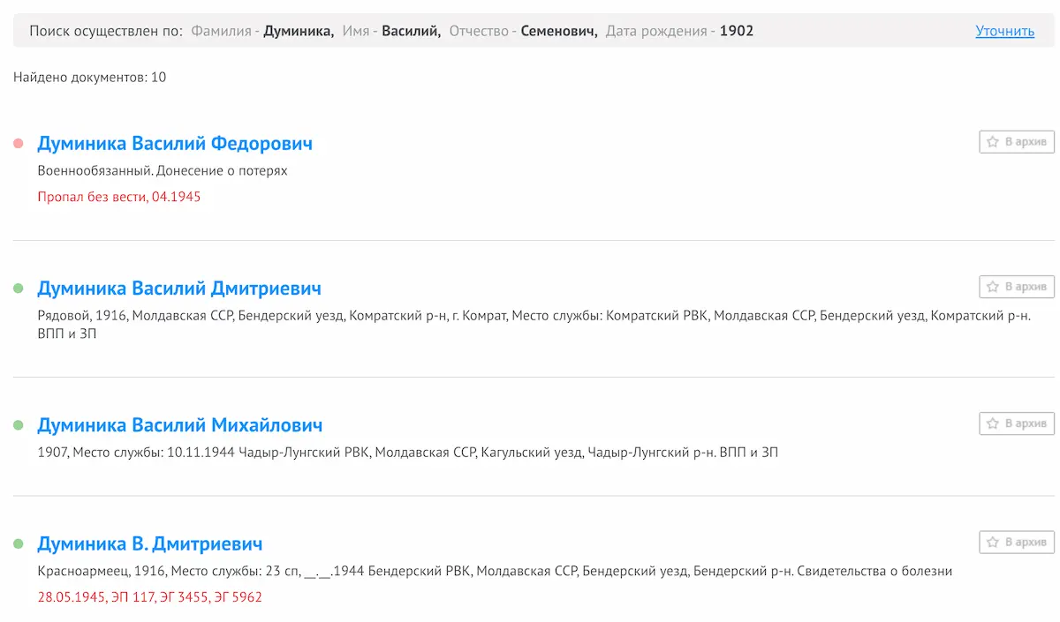Click search filter value Думиника in summary bar
This screenshot has width=1060, height=622.
pos(299,31)
